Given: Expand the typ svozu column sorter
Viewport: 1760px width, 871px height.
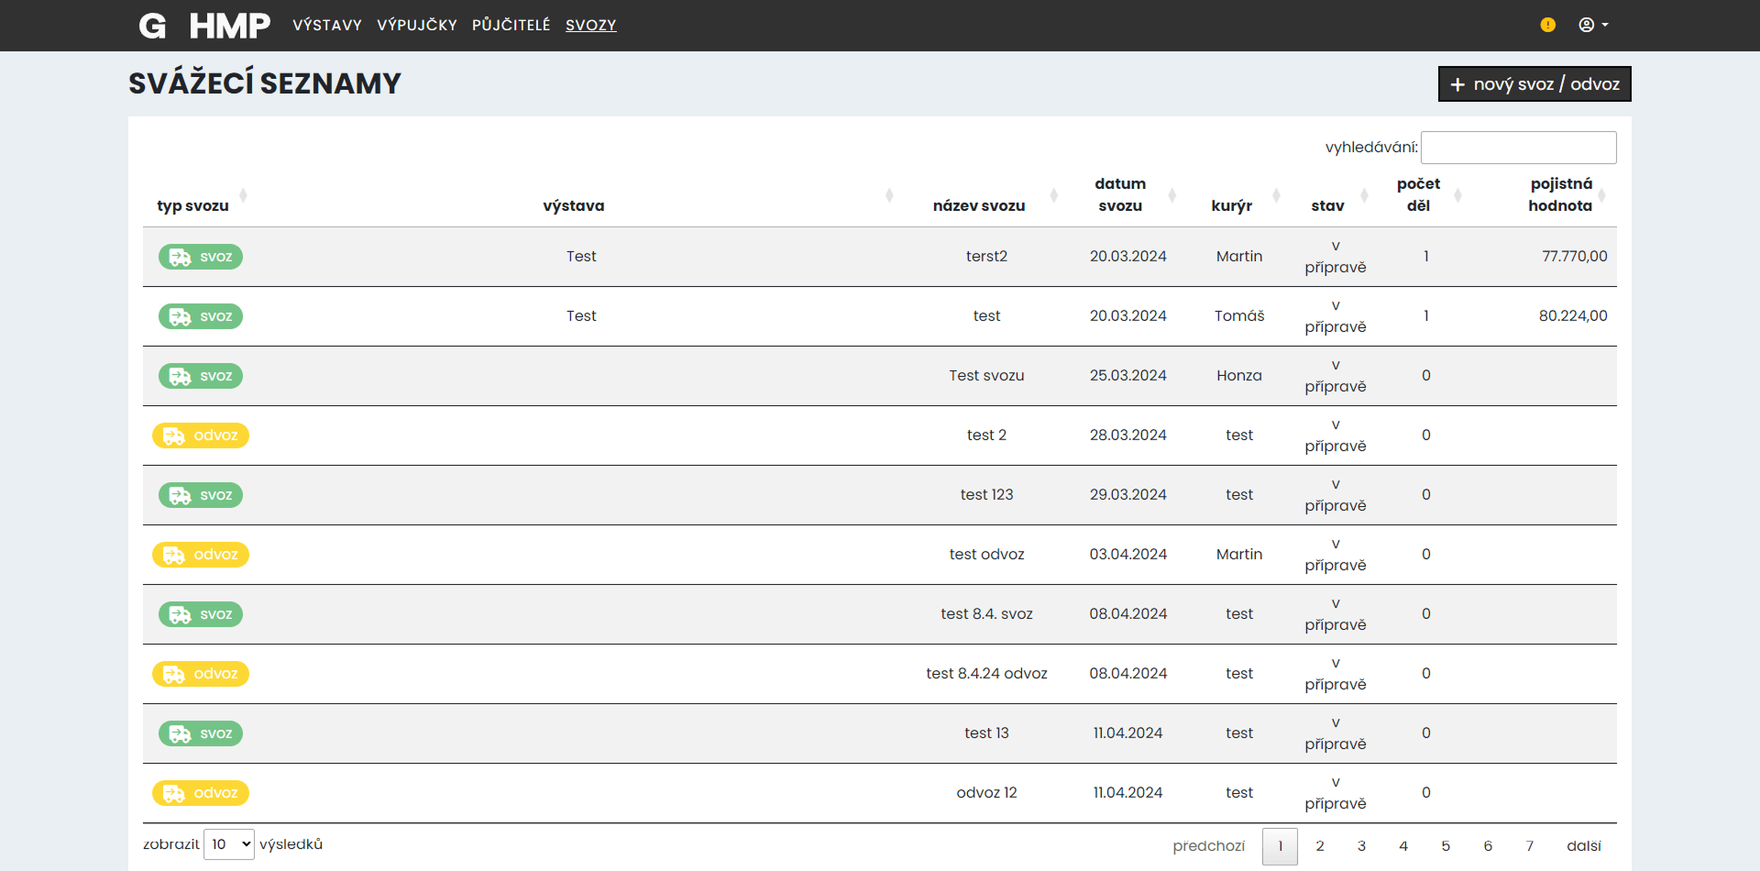Looking at the screenshot, I should pos(243,194).
